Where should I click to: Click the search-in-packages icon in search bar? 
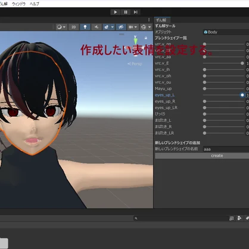(232, 218)
